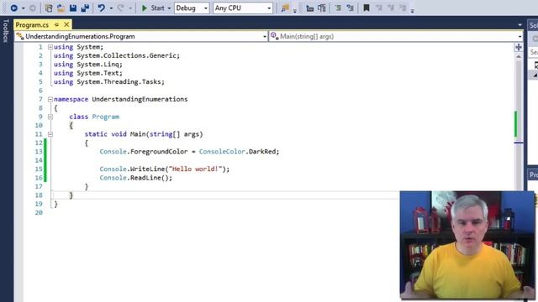Close the Program.cs tab
The image size is (538, 302).
[x=66, y=24]
